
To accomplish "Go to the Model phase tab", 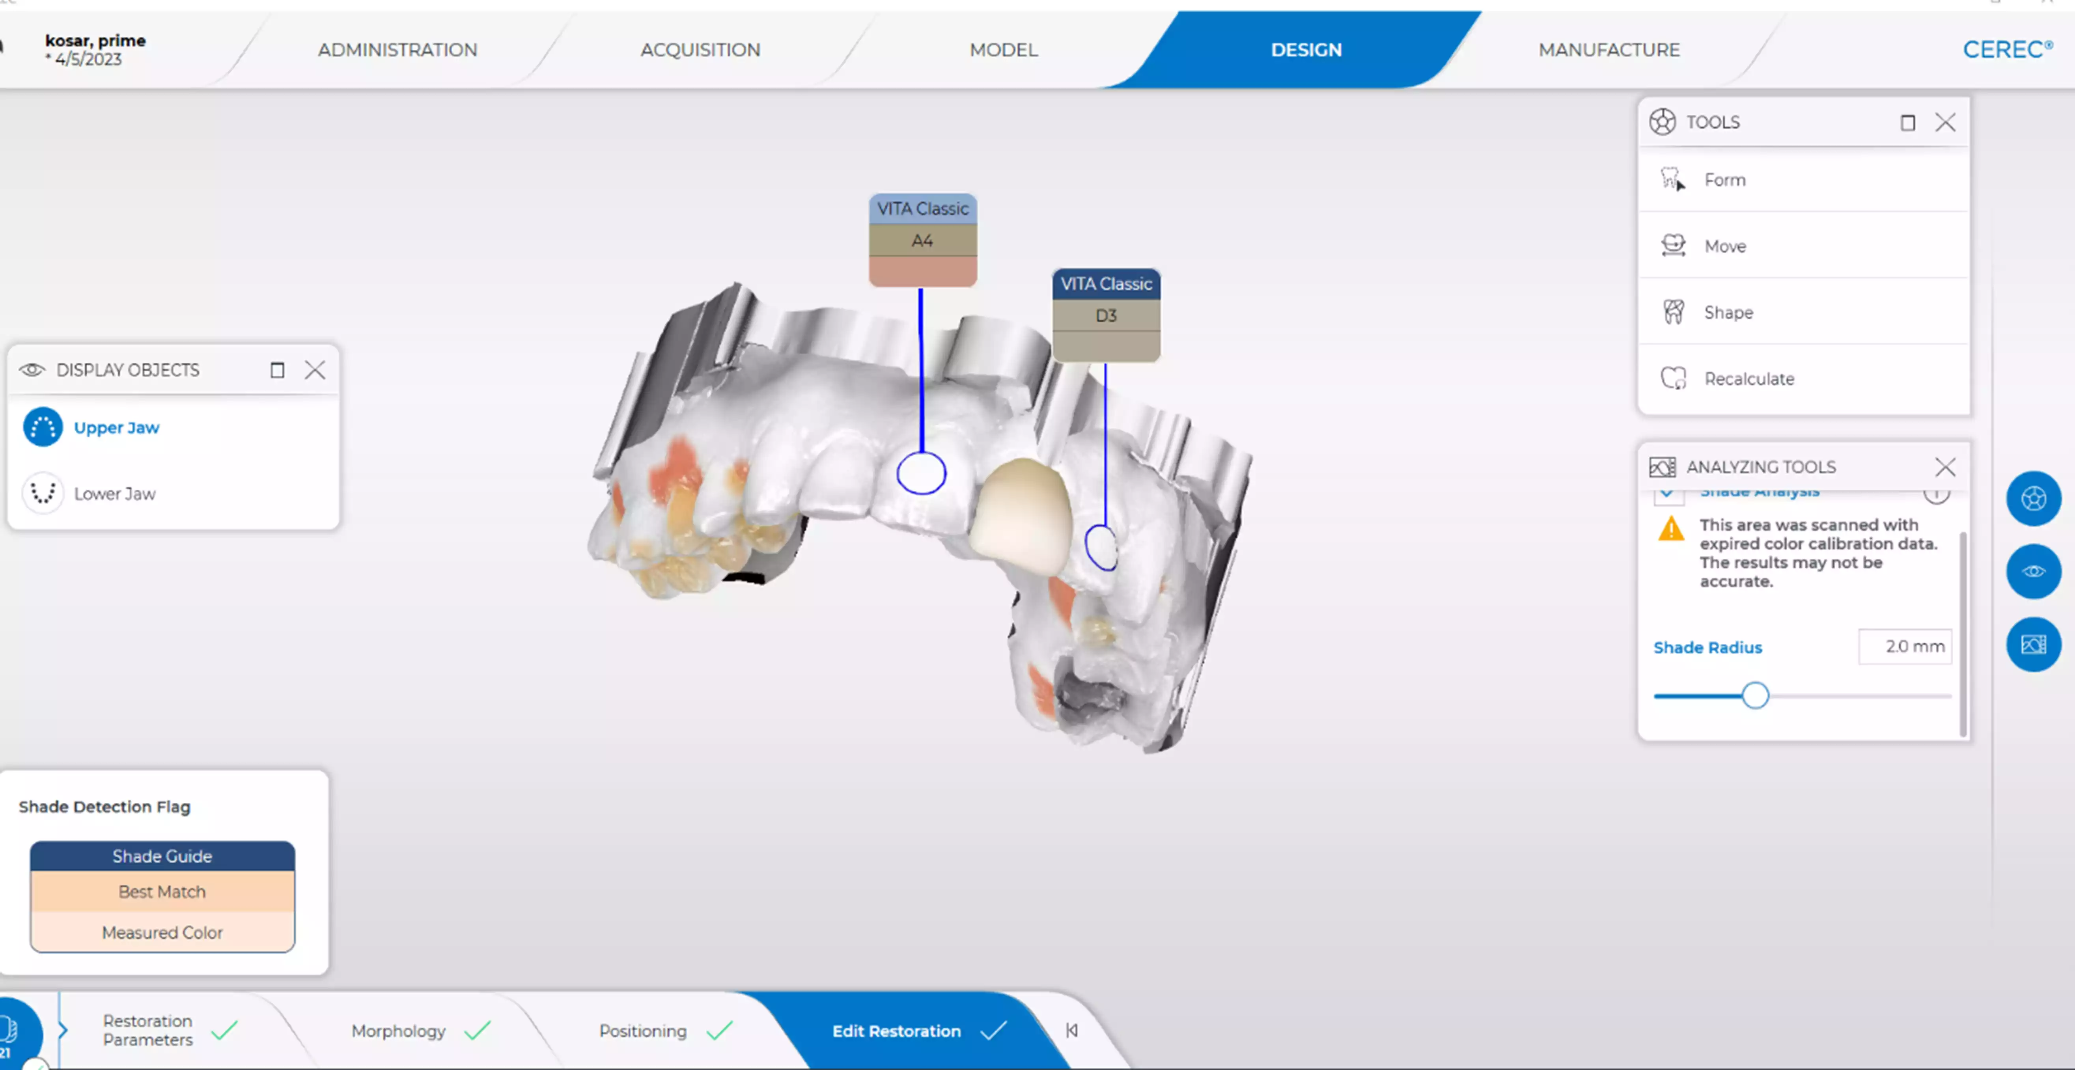I will coord(1003,50).
